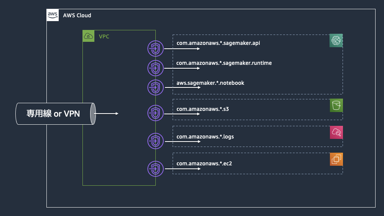Select the logs VPC endpoint icon
Screen dimensions: 384x216
pos(155,141)
